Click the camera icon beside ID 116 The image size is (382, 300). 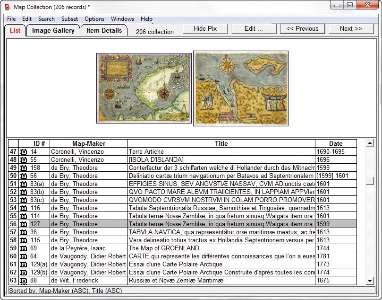[x=23, y=208]
